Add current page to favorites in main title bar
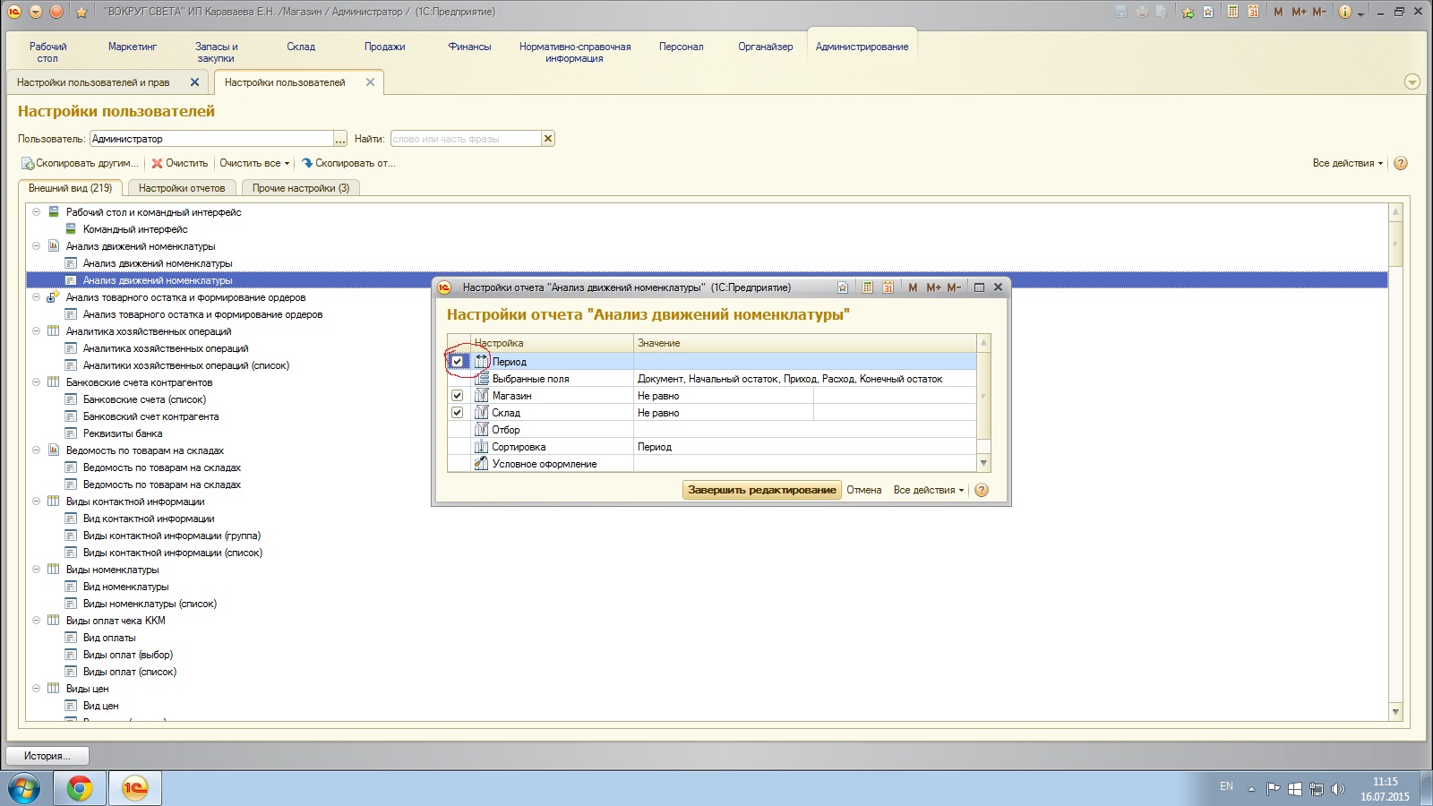Screen dimensions: 1433x806 point(1188,12)
